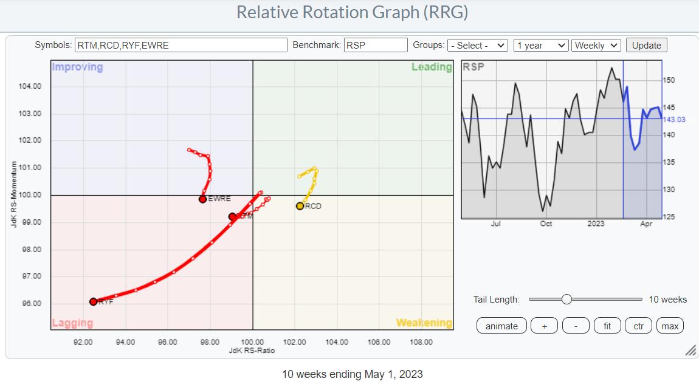Click the minus zoom-out button
This screenshot has width=699, height=384.
(576, 326)
